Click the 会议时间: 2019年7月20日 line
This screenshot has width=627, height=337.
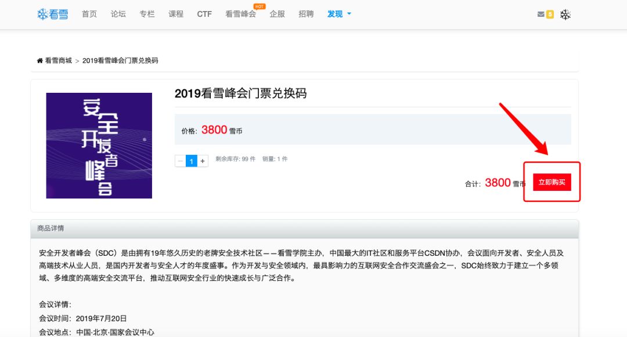coord(83,318)
